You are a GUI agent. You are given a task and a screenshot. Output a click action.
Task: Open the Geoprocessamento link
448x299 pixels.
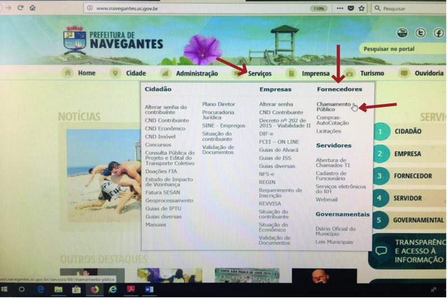coord(169,201)
